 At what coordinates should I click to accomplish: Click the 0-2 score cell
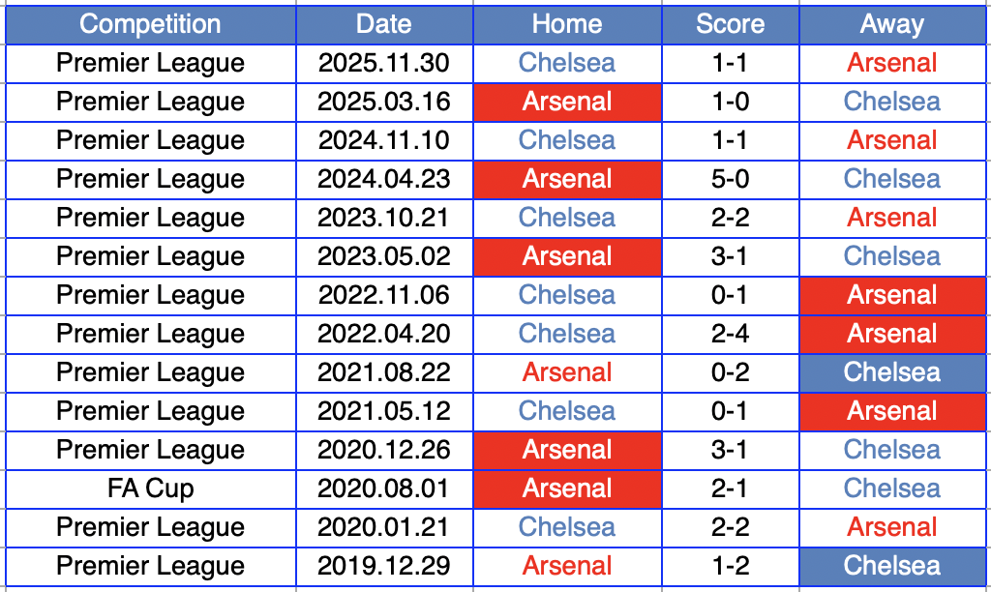(x=730, y=372)
